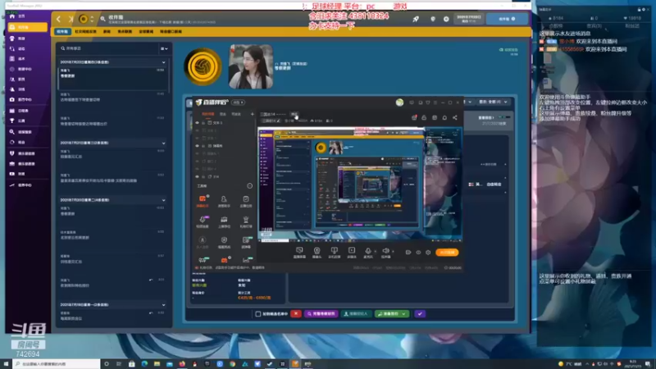Open the fifth tab under the top bar

tap(146, 31)
